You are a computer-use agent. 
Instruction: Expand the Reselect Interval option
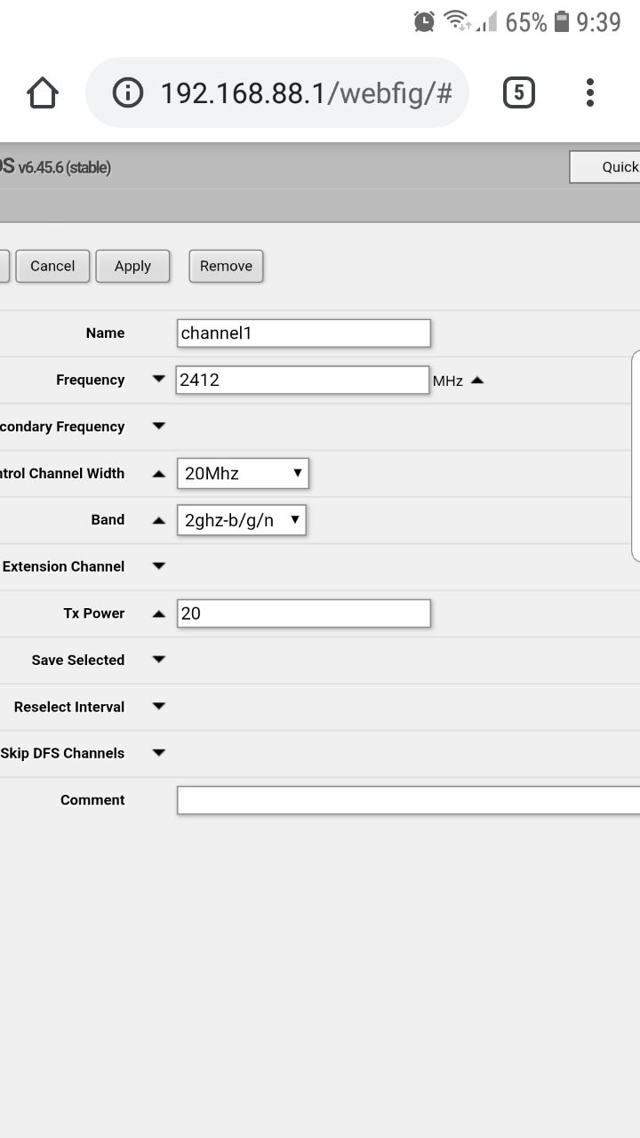[159, 707]
